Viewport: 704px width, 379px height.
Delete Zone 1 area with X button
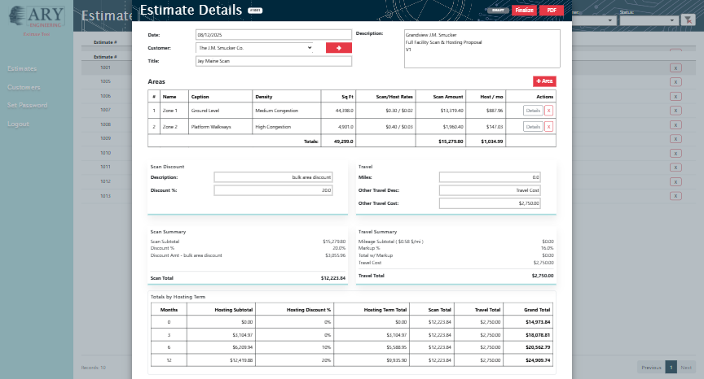[x=548, y=110]
